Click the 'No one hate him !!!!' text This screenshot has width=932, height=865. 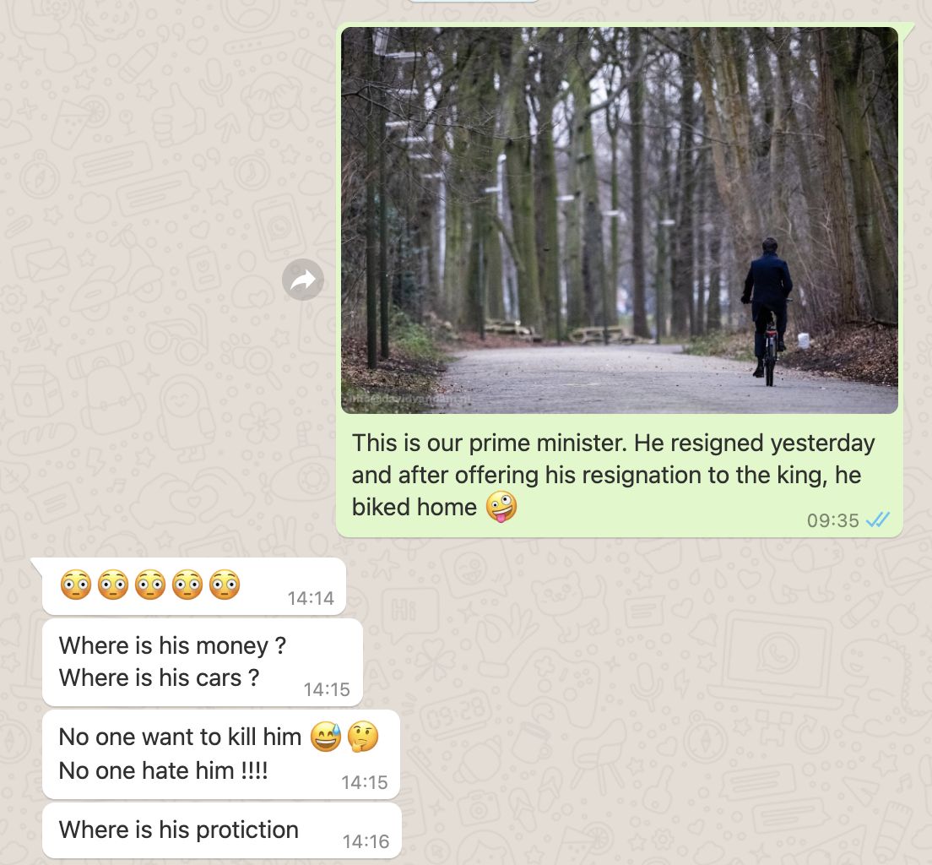[x=164, y=770]
